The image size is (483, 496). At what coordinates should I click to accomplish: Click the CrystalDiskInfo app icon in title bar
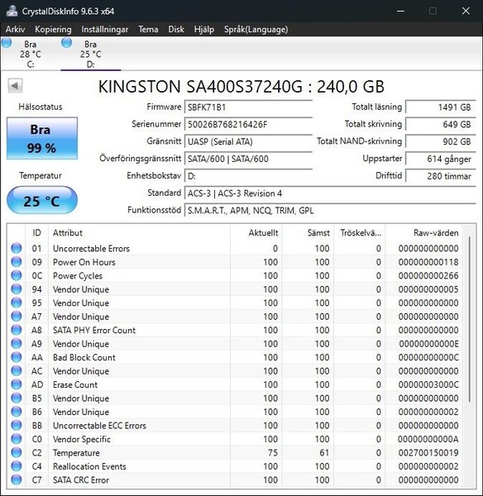click(x=12, y=11)
